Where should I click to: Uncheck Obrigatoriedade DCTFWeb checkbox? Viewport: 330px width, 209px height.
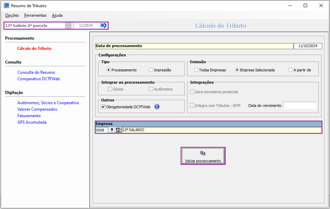click(103, 107)
